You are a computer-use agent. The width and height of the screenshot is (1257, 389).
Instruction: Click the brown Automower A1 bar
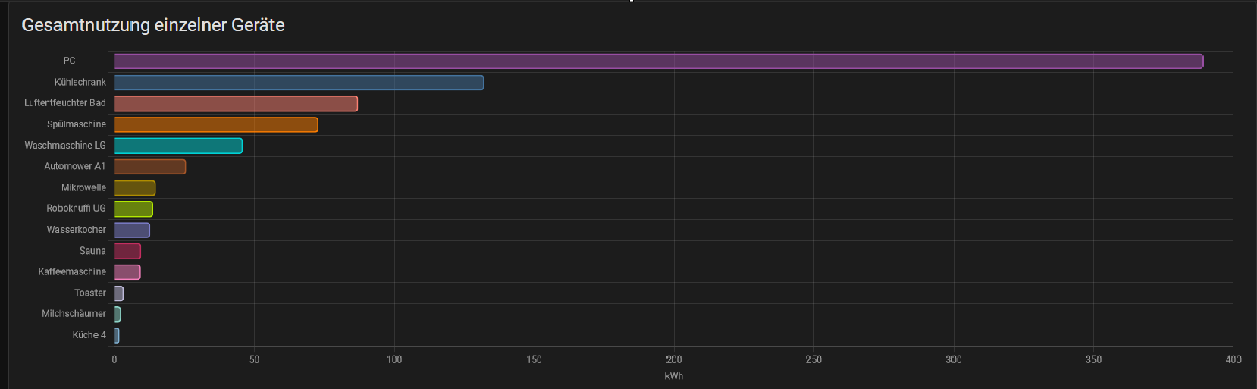150,167
